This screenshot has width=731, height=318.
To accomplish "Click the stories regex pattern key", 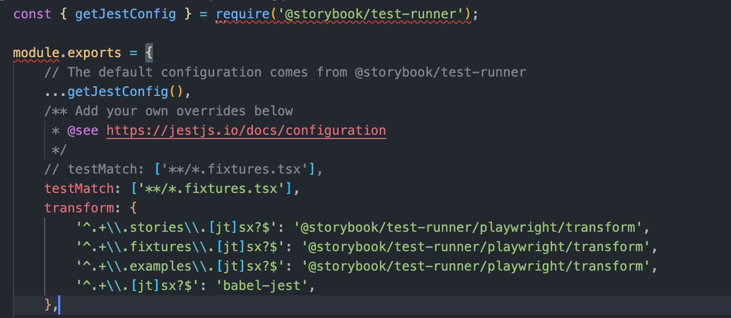I will pyautogui.click(x=177, y=227).
